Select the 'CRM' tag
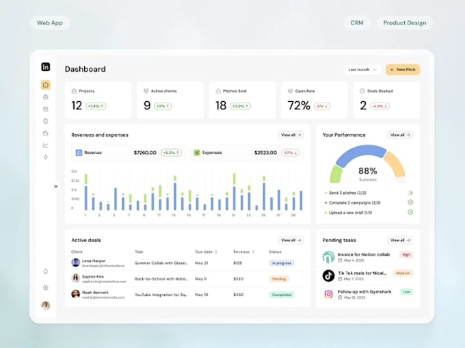Screen dimensions: 465x348 coord(357,23)
